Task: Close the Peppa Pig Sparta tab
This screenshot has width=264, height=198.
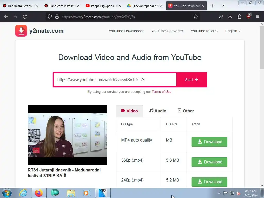Action: click(120, 6)
